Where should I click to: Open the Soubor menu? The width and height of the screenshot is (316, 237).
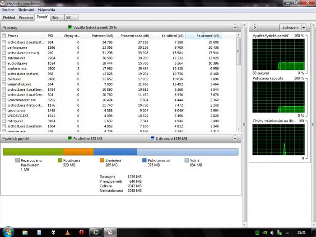click(x=9, y=9)
